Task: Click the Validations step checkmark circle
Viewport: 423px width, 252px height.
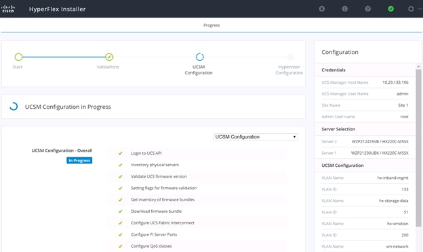Action: [x=109, y=57]
